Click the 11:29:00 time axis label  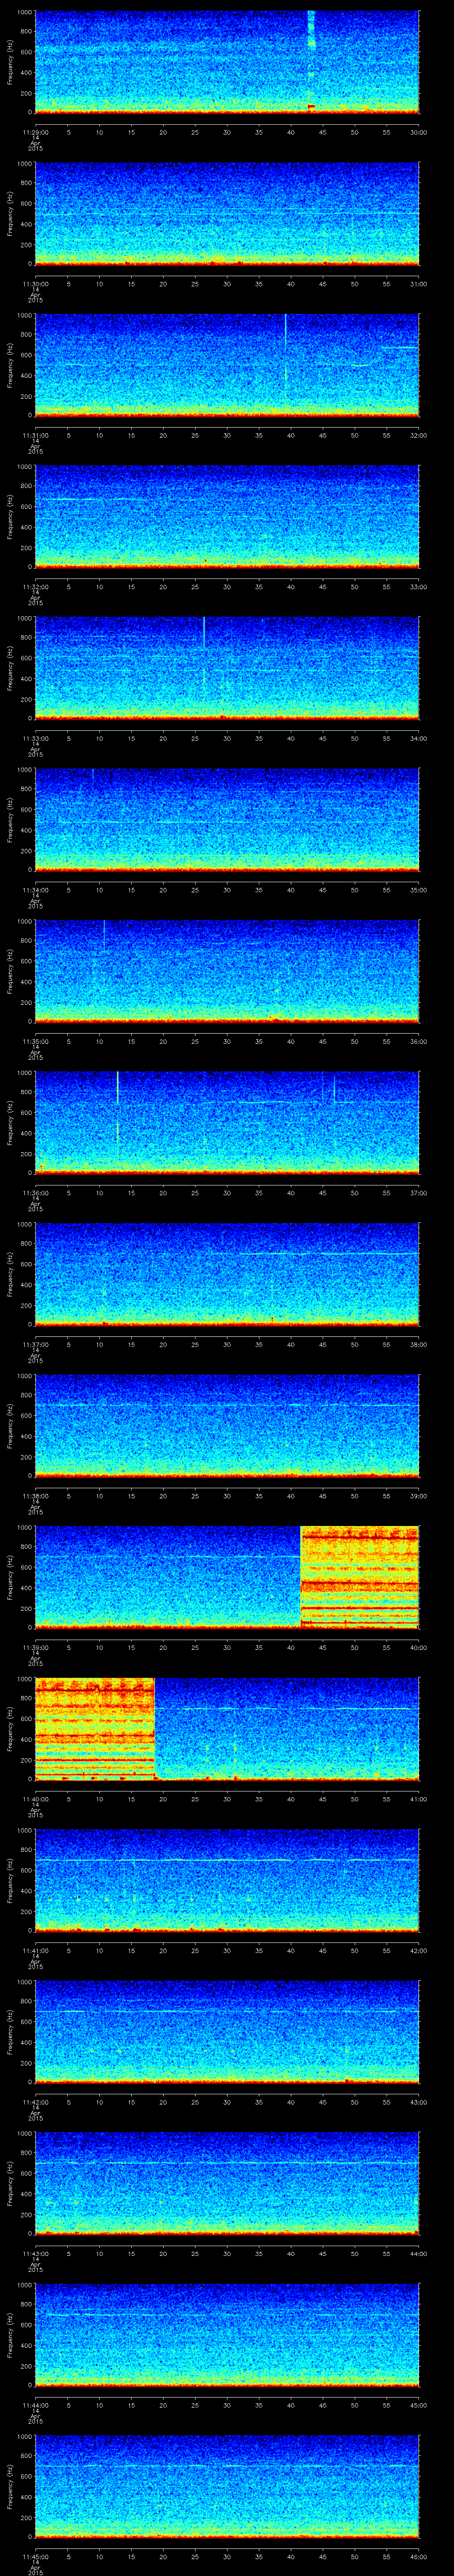(35, 131)
